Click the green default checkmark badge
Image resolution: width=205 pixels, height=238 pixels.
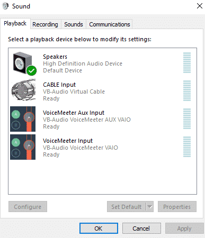click(32, 70)
